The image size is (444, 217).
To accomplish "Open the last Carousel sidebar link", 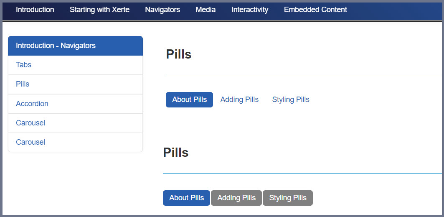I will tap(30, 142).
